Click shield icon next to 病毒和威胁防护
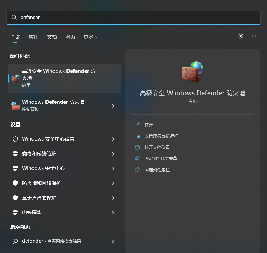267x253 pixels. coord(15,153)
